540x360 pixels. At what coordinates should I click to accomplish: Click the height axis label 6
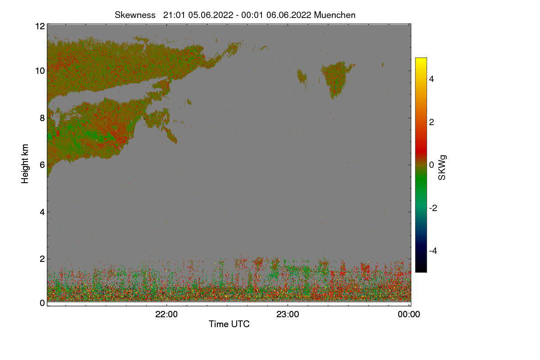(x=42, y=165)
